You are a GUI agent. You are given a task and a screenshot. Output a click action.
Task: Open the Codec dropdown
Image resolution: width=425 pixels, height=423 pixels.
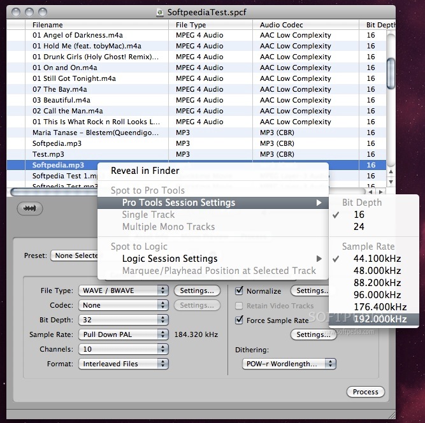124,305
